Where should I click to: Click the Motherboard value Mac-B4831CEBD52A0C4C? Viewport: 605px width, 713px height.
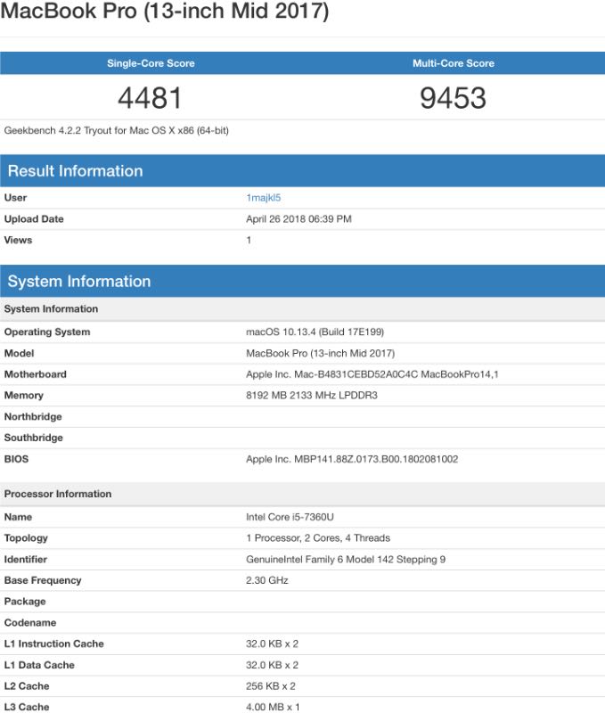(x=372, y=374)
